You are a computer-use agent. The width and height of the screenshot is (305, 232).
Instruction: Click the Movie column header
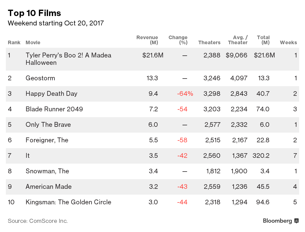pos(33,42)
